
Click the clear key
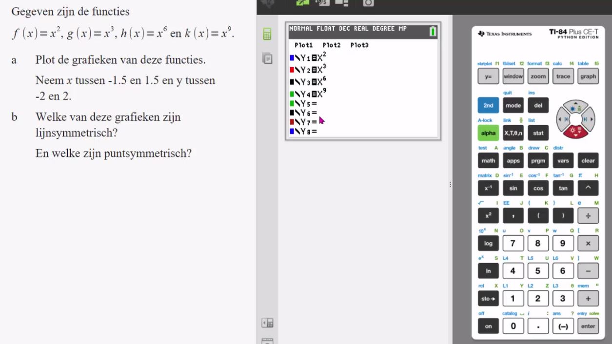point(588,161)
